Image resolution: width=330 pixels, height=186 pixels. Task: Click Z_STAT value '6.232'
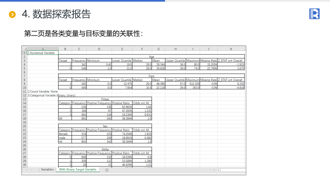231,84
